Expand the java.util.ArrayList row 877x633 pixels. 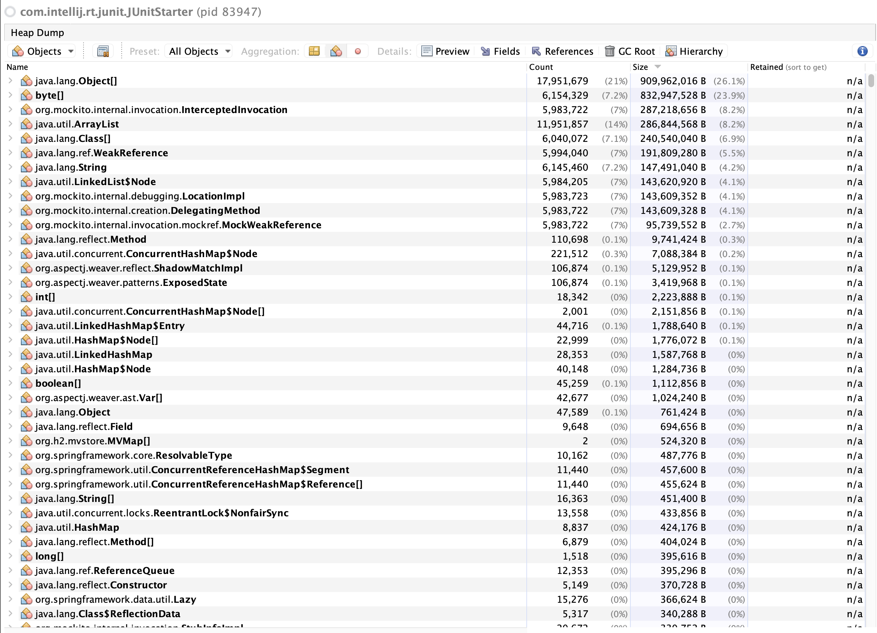tap(10, 124)
